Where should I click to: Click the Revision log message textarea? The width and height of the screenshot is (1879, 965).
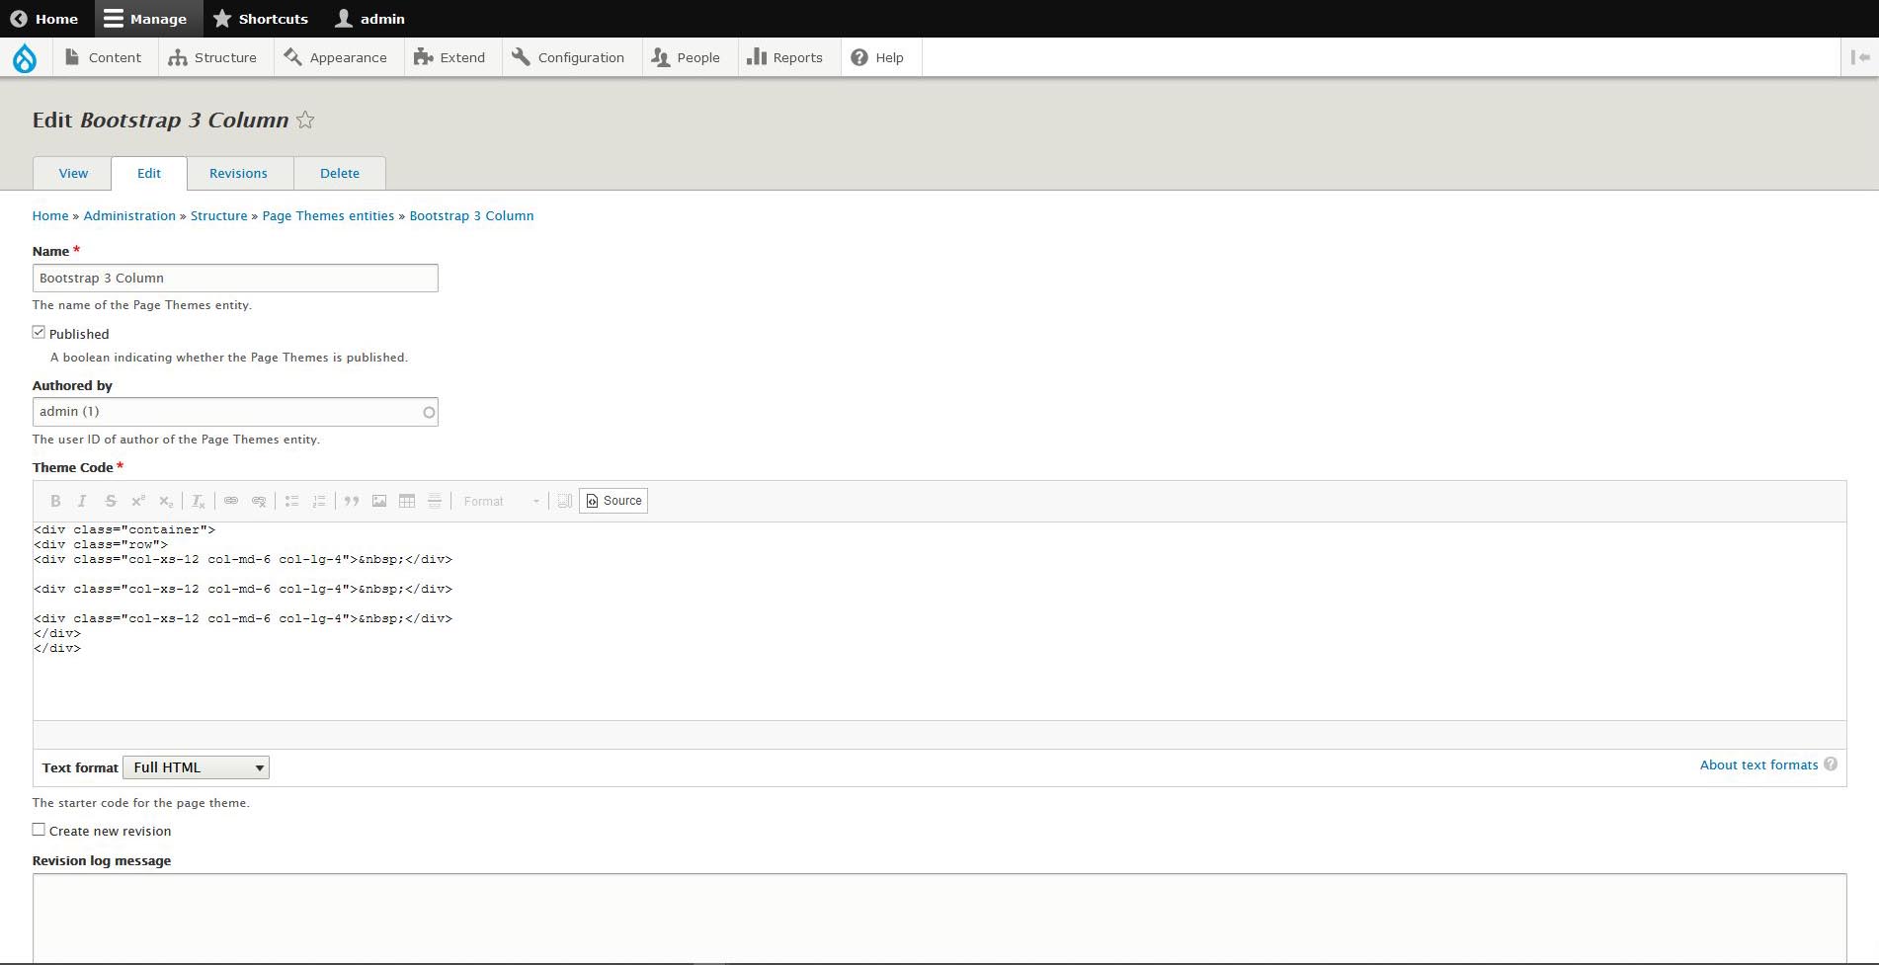pos(939,918)
